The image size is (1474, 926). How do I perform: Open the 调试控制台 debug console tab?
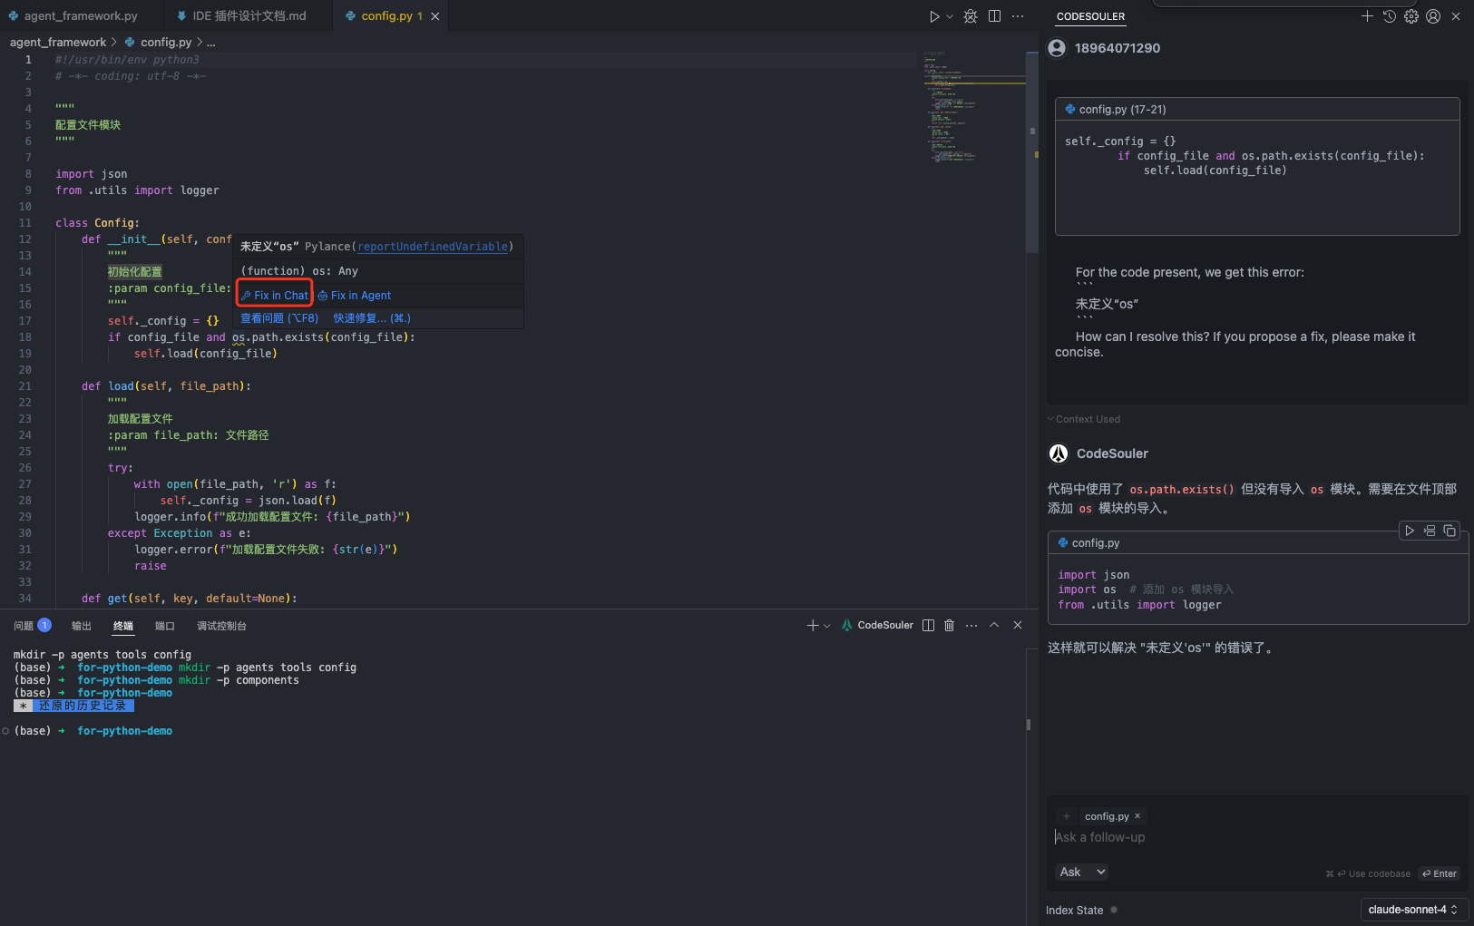click(x=221, y=626)
